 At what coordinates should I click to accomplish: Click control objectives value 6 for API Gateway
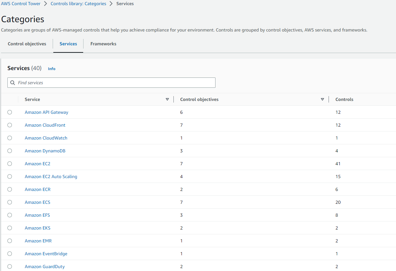pos(181,112)
